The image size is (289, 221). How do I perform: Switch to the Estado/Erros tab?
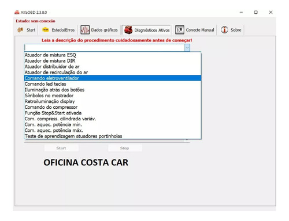[x=58, y=30]
